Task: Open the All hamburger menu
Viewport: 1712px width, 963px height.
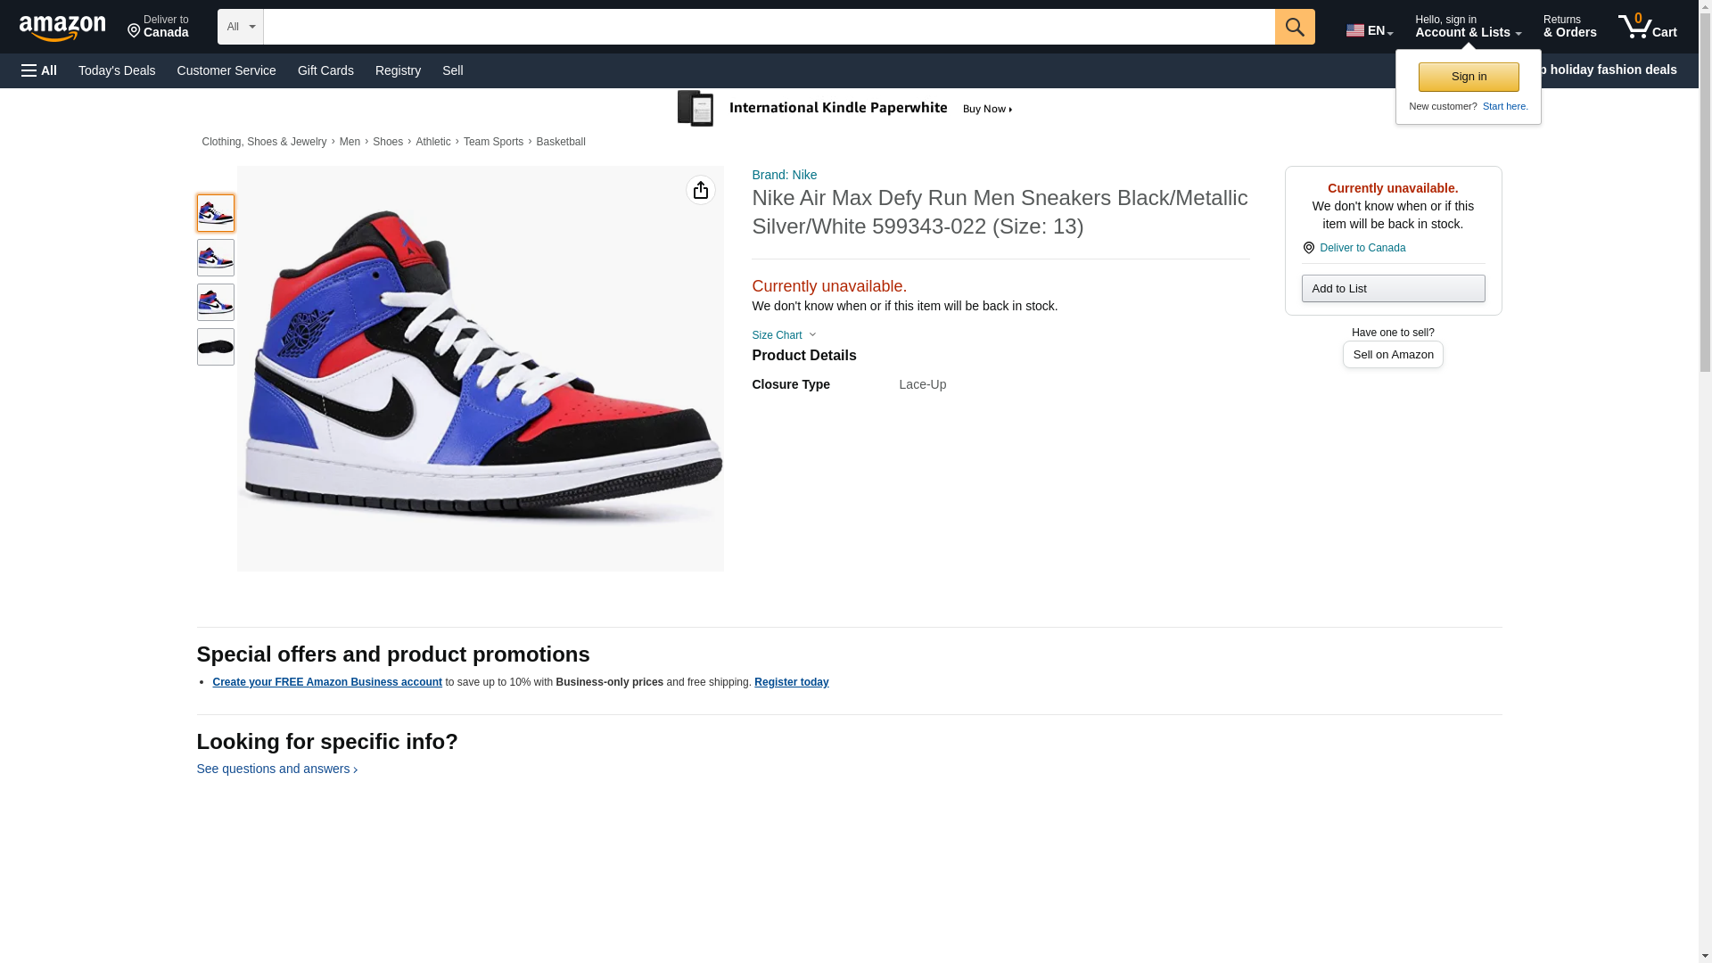Action: (x=39, y=70)
